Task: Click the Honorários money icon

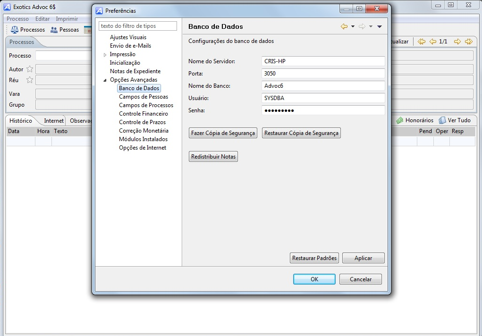Action: point(399,120)
